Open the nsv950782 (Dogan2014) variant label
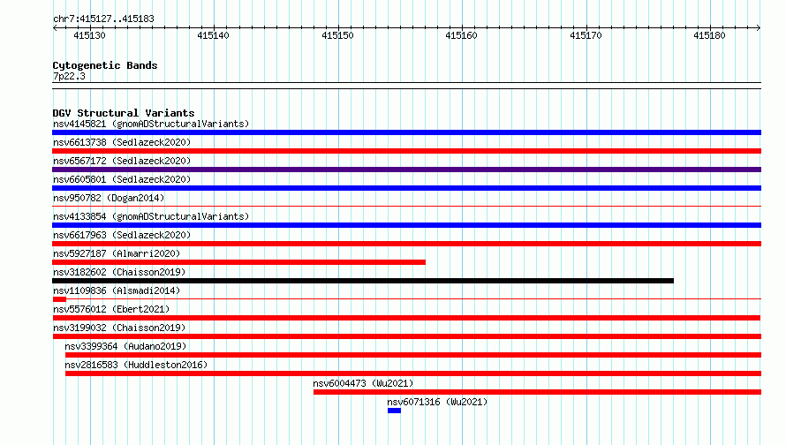 pyautogui.click(x=109, y=198)
